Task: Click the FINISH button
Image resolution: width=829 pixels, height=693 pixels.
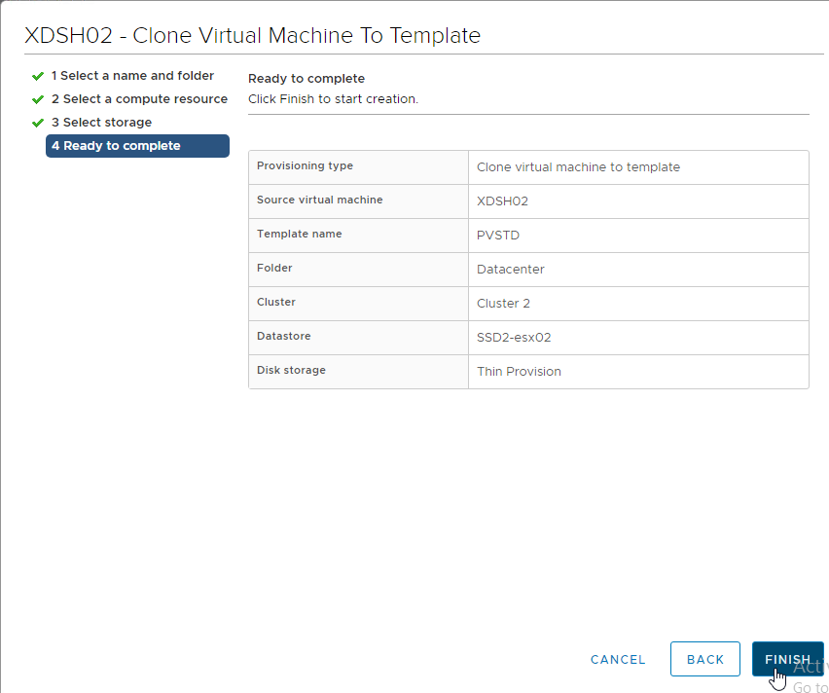Action: pyautogui.click(x=787, y=659)
